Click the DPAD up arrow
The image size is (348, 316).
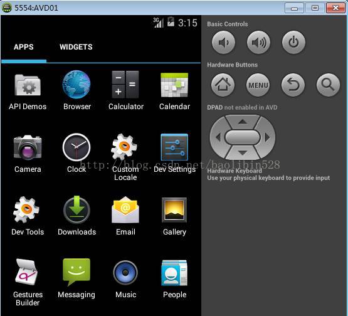point(243,122)
